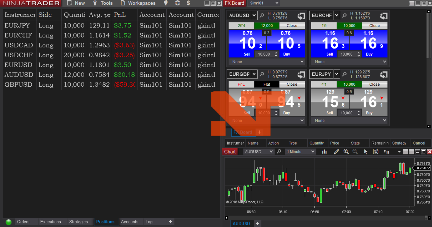Image resolution: width=432 pixels, height=227 pixels.
Task: Open the Connections plug icon
Action: 166,3
